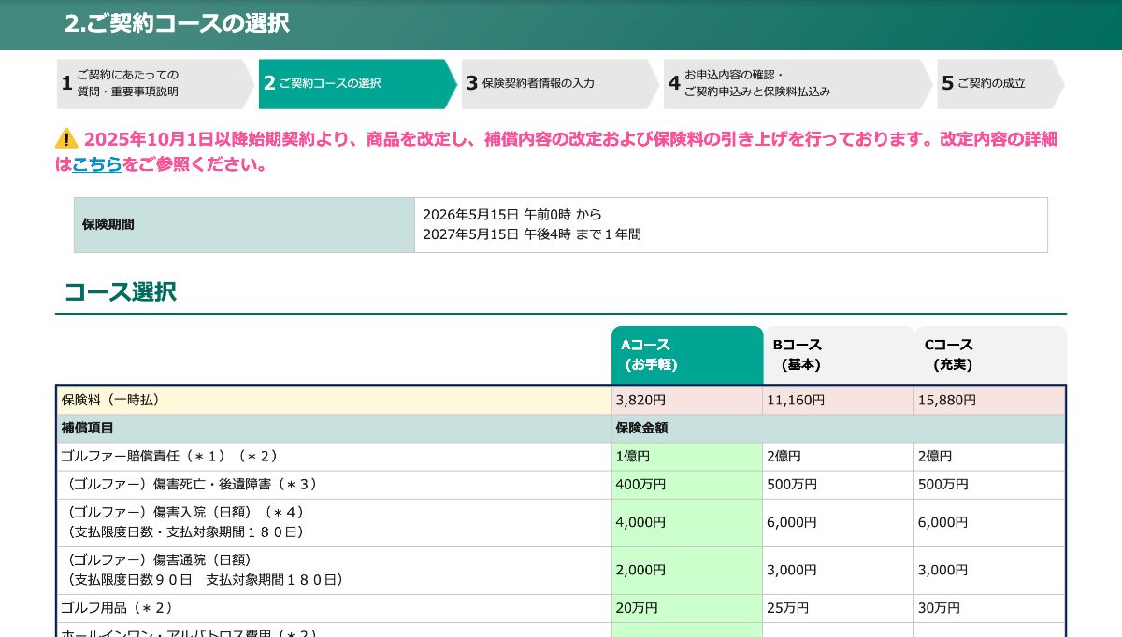Click the ゴルファー賠償責任 coverage row label
Image resolution: width=1122 pixels, height=637 pixels.
[168, 457]
